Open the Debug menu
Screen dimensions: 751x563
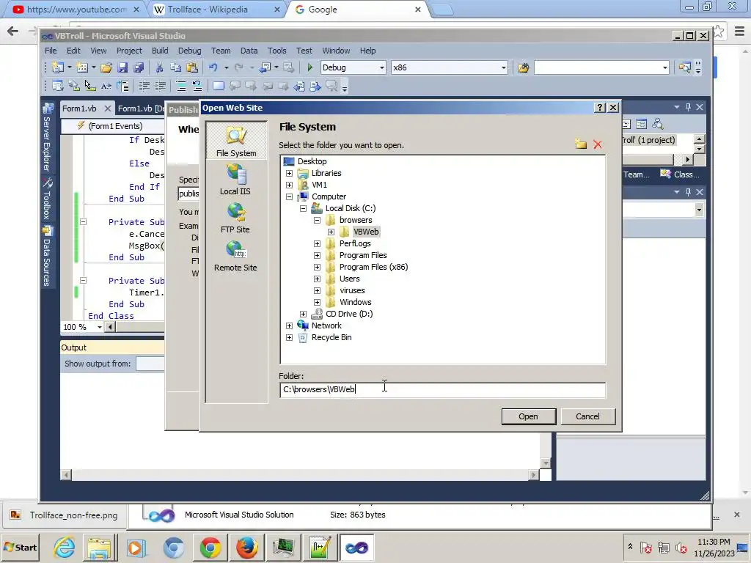point(190,51)
